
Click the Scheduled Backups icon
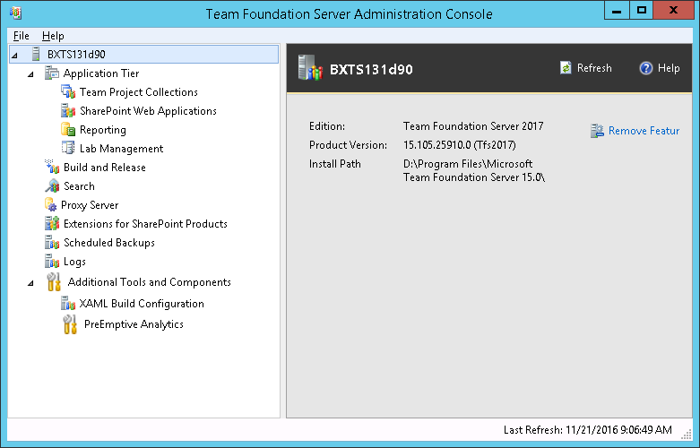point(52,242)
